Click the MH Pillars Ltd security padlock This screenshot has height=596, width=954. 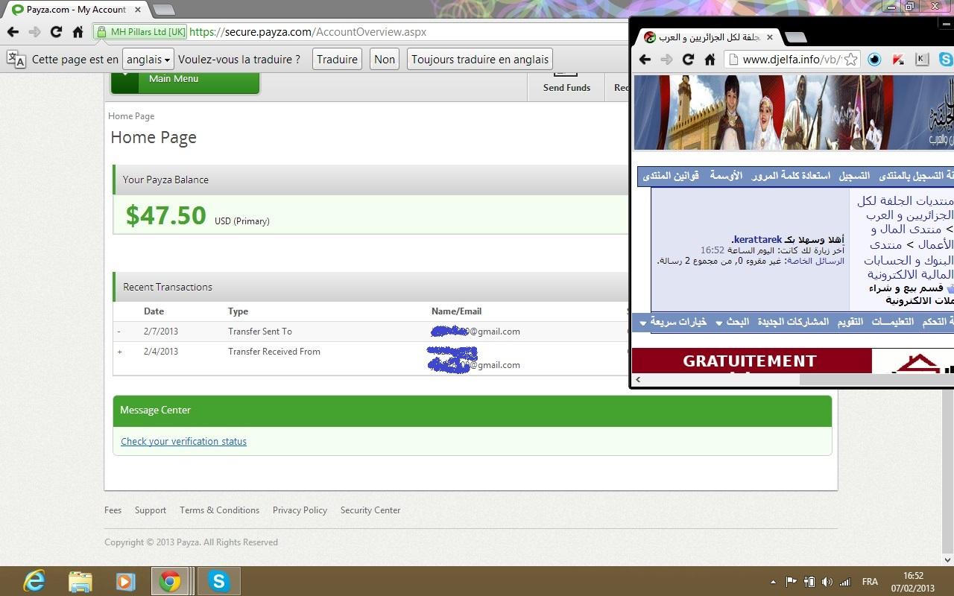[x=101, y=32]
